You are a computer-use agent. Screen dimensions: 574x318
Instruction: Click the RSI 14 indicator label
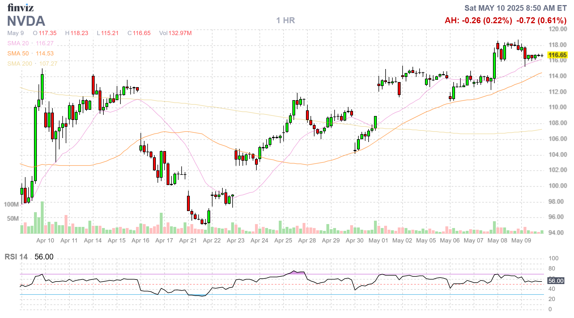point(16,257)
